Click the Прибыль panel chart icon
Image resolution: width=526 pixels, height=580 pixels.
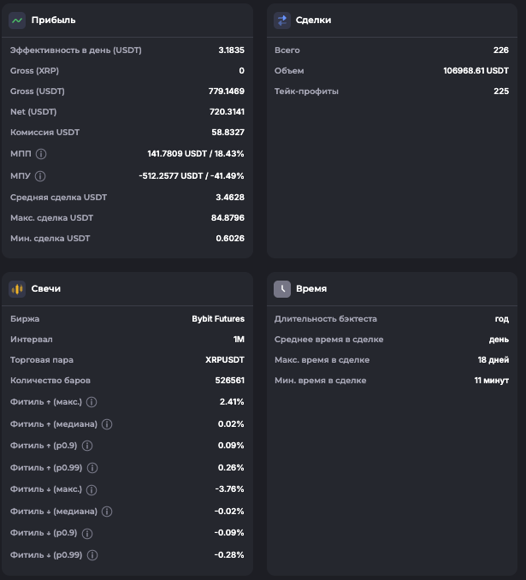pos(17,20)
